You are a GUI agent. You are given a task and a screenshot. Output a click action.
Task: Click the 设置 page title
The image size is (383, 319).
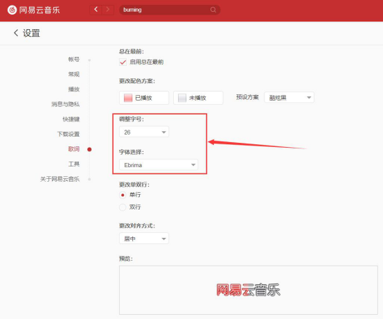[x=31, y=33]
